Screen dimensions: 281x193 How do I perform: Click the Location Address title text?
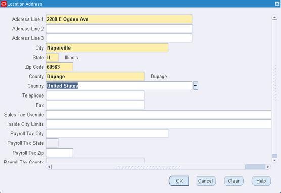[25, 4]
